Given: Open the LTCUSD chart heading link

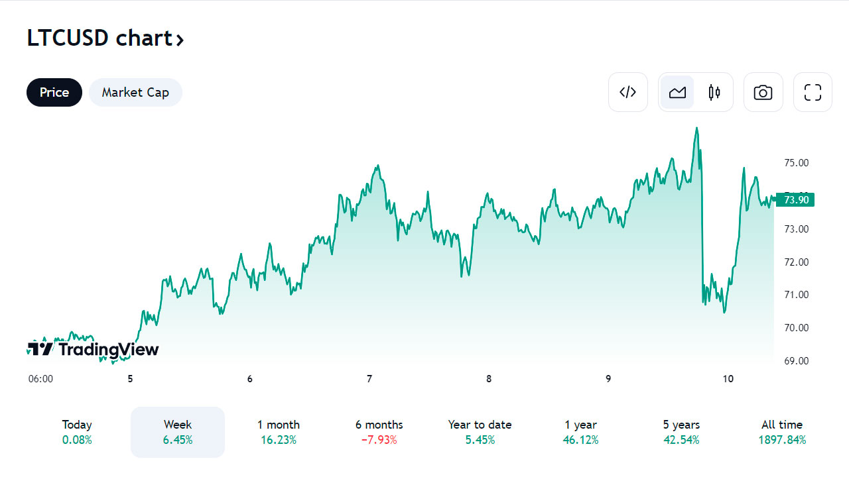Looking at the screenshot, I should (x=105, y=38).
